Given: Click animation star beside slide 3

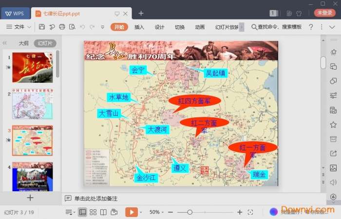Looking at the screenshot, I should click(x=8, y=140).
